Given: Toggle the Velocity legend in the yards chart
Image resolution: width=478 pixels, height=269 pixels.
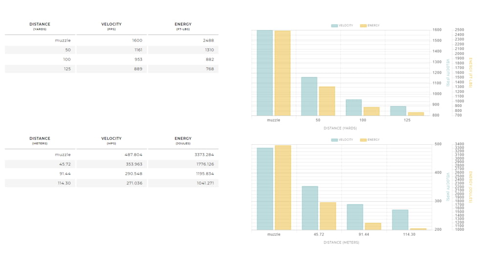Looking at the screenshot, I should pos(342,25).
